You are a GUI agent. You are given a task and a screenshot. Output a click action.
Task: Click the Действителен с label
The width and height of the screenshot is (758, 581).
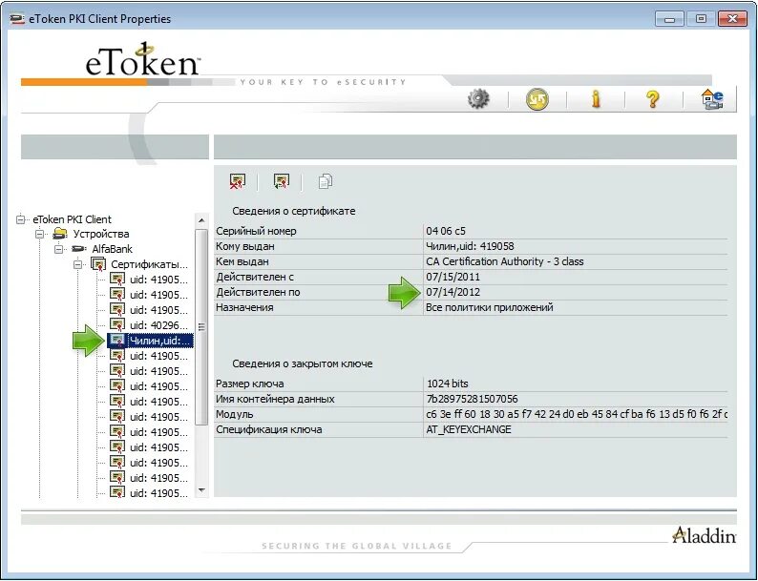(255, 278)
